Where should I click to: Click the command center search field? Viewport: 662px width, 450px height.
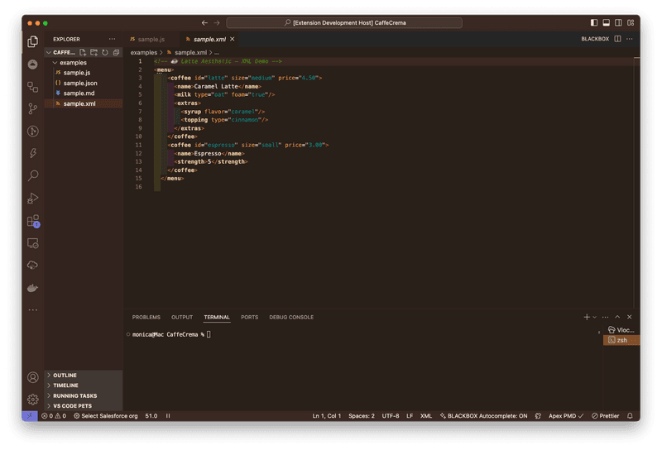click(344, 23)
